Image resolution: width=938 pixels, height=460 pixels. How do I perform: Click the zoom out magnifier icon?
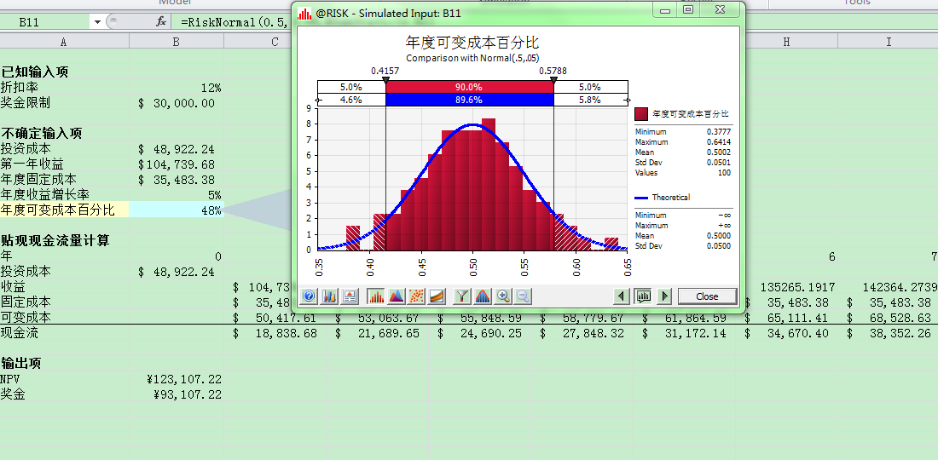(523, 296)
